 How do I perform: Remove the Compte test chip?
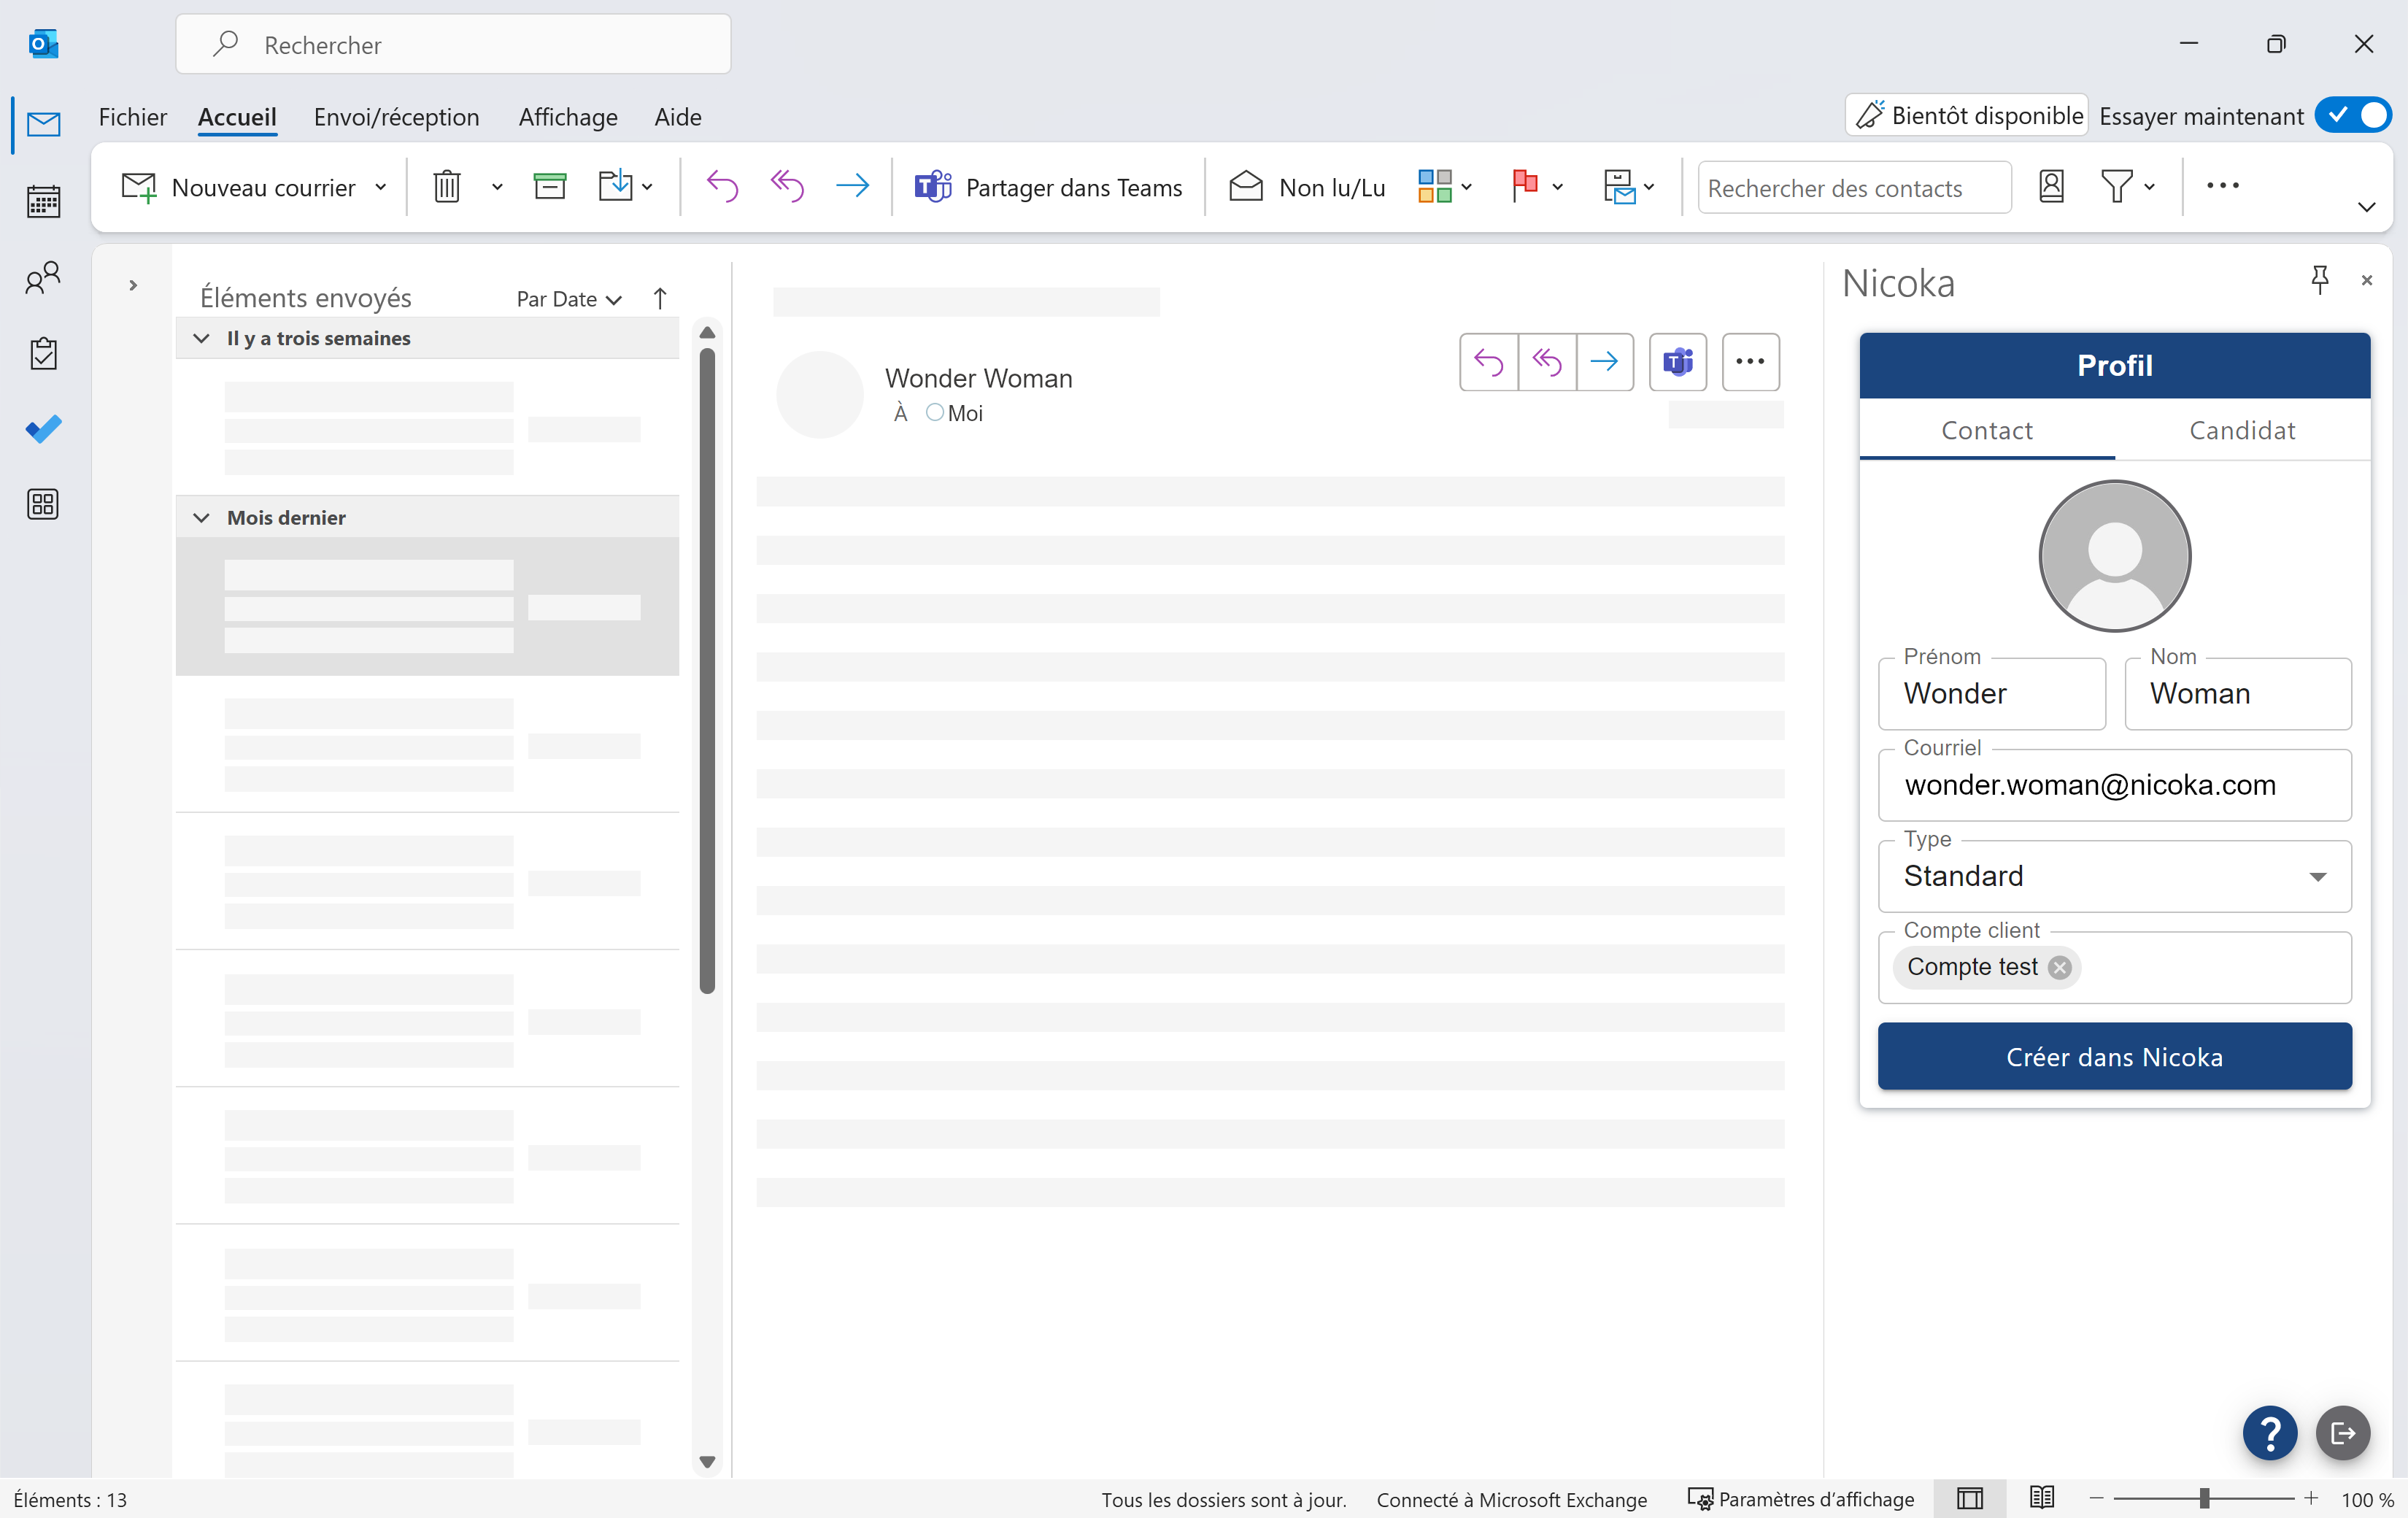2059,967
